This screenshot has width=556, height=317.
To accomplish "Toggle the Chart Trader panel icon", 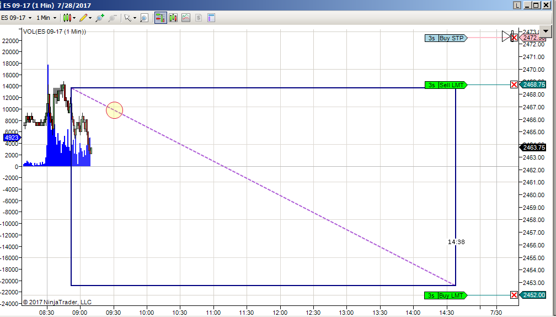I will point(161,18).
